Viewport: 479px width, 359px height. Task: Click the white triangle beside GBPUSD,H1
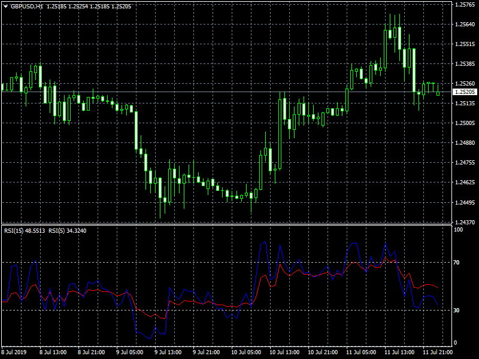tap(5, 6)
